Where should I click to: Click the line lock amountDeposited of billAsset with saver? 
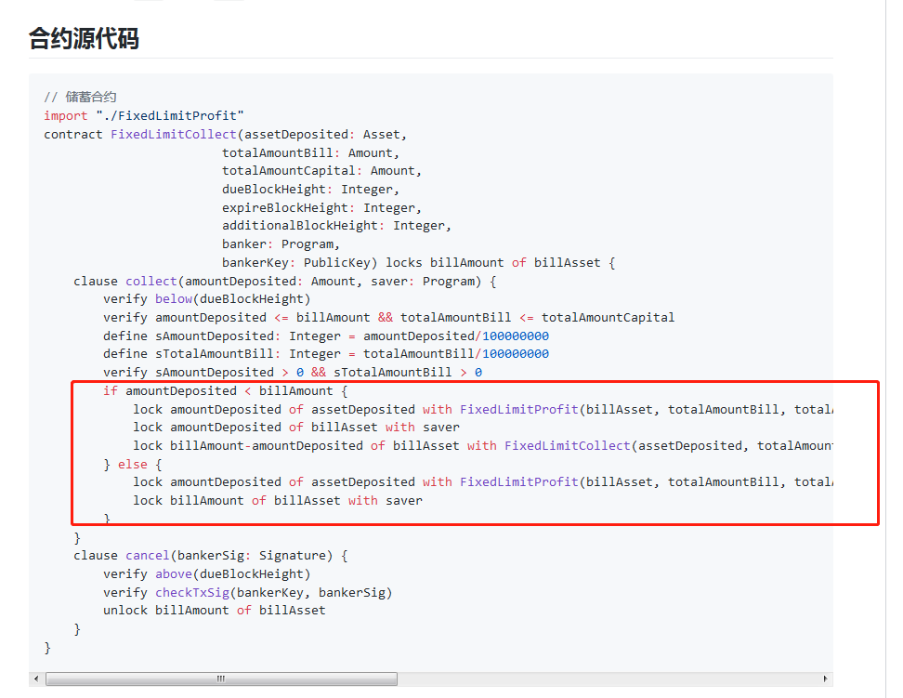(x=296, y=427)
